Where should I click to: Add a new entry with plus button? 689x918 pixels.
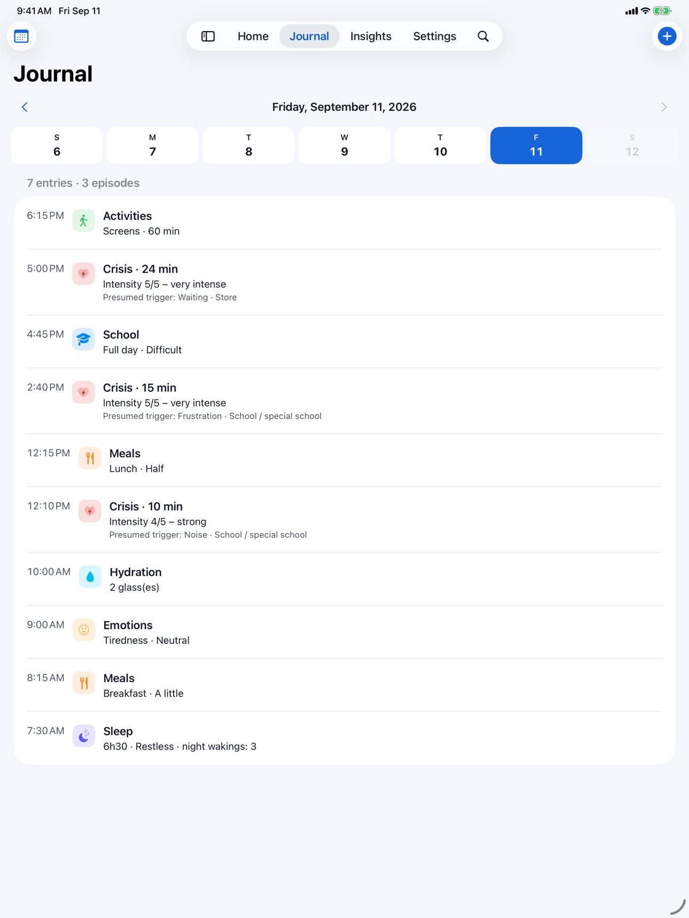(667, 36)
